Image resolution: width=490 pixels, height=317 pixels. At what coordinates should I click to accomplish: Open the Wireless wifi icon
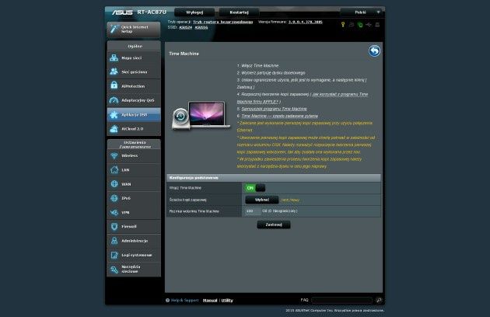point(114,155)
